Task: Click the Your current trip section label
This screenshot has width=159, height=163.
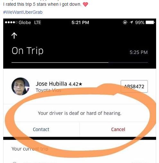Action: [x=30, y=149]
